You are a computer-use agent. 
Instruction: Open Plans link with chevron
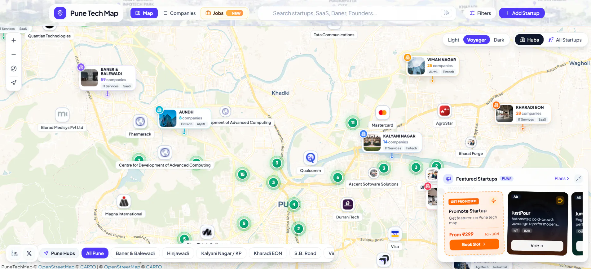(562, 178)
